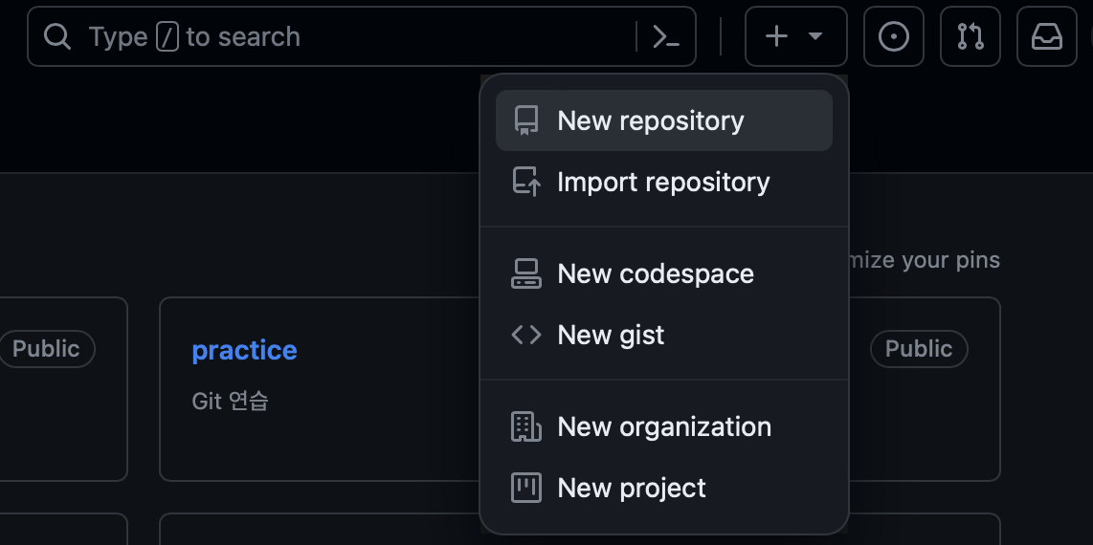Click the upload icon beside Import repository
Viewport: 1093px width, 545px height.
point(526,182)
